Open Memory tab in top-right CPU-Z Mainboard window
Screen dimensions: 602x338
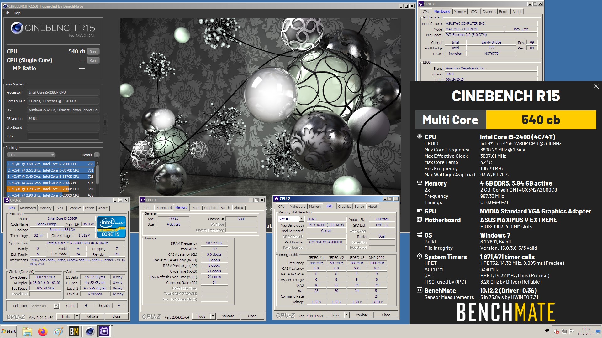(x=460, y=12)
